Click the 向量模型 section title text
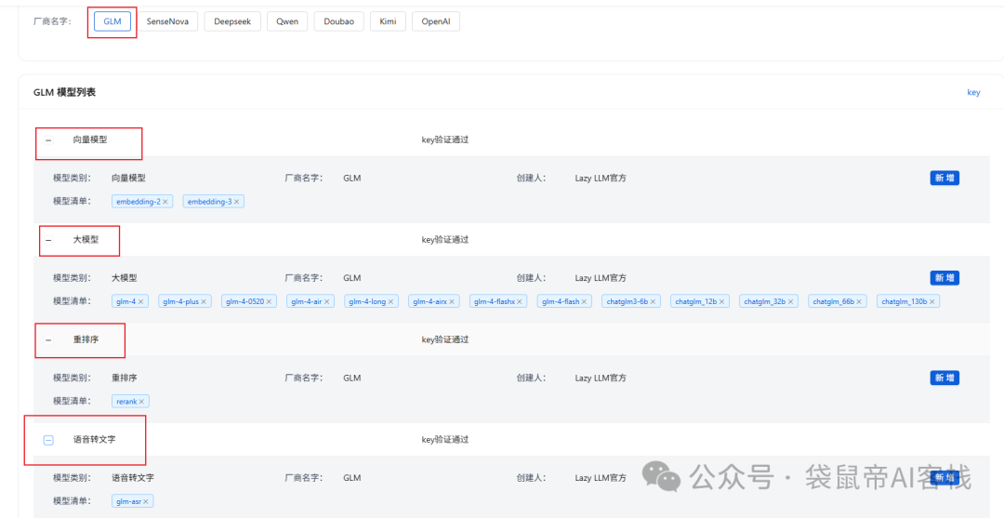The image size is (1004, 518). [x=90, y=139]
